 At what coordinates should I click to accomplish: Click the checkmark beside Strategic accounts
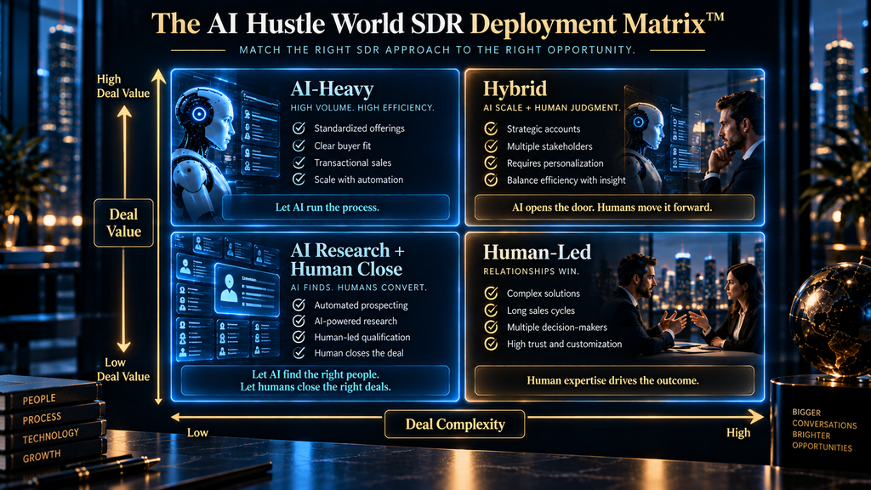491,129
